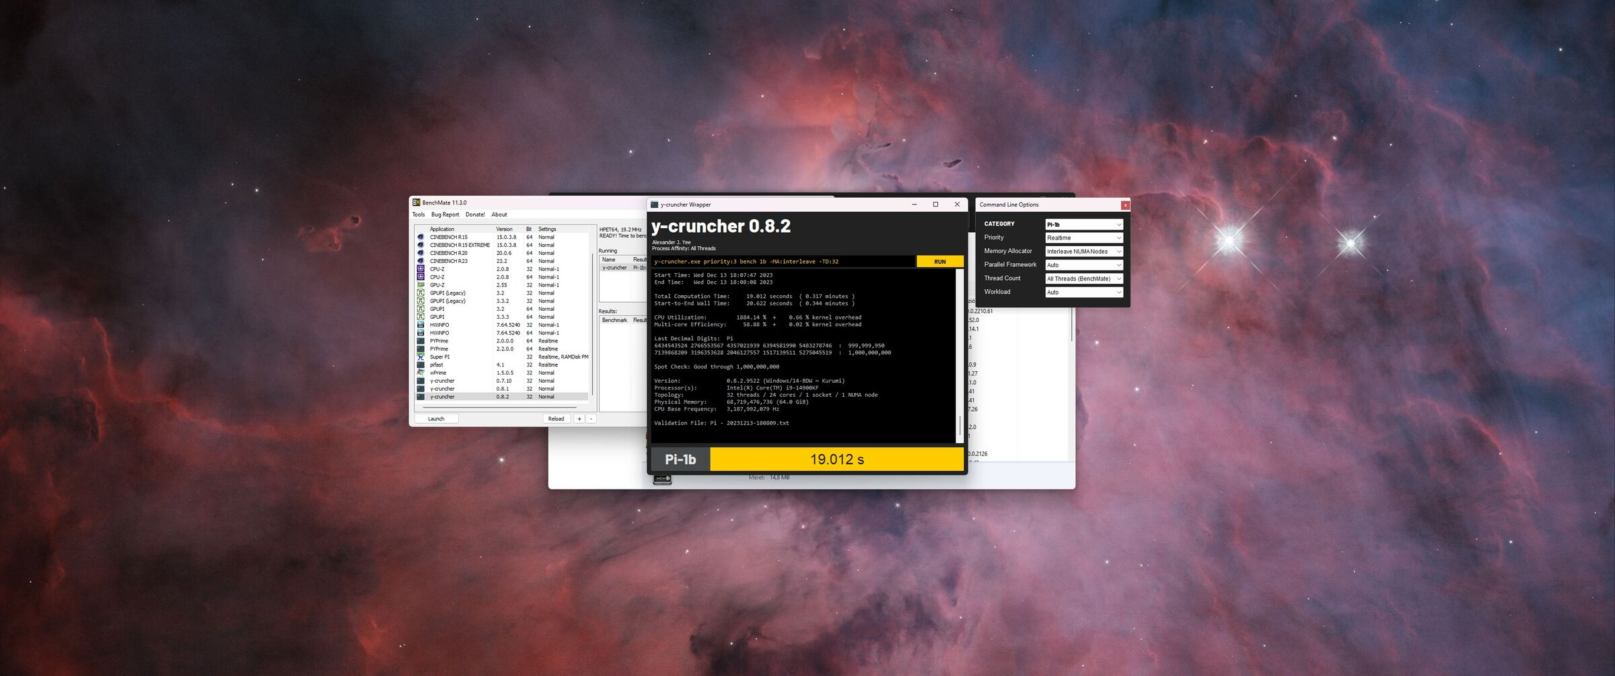
Task: Click the CINEBENCH R23 row icon
Action: tap(421, 261)
